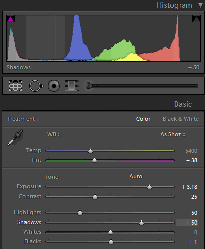Click the Highlights slider handle
The height and width of the screenshot is (249, 205).
[x=80, y=213]
